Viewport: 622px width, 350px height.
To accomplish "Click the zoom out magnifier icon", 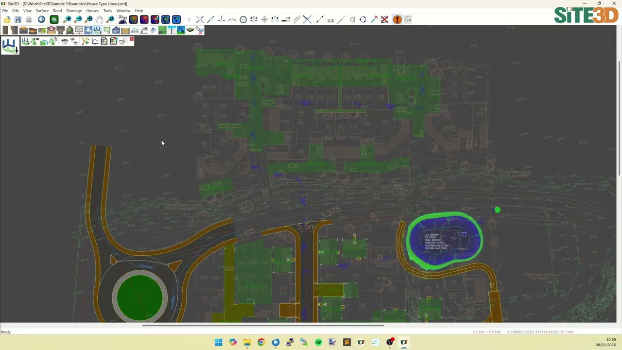I will coord(78,19).
